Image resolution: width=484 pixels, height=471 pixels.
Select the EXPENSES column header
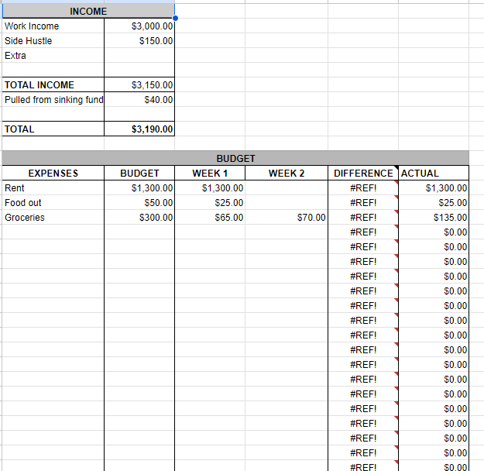click(x=53, y=173)
